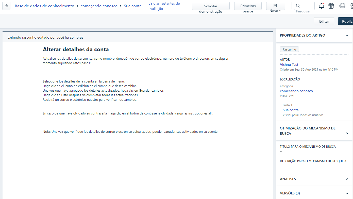The width and height of the screenshot is (353, 199).
Task: Click inside the Pesquisar search field
Action: click(305, 6)
